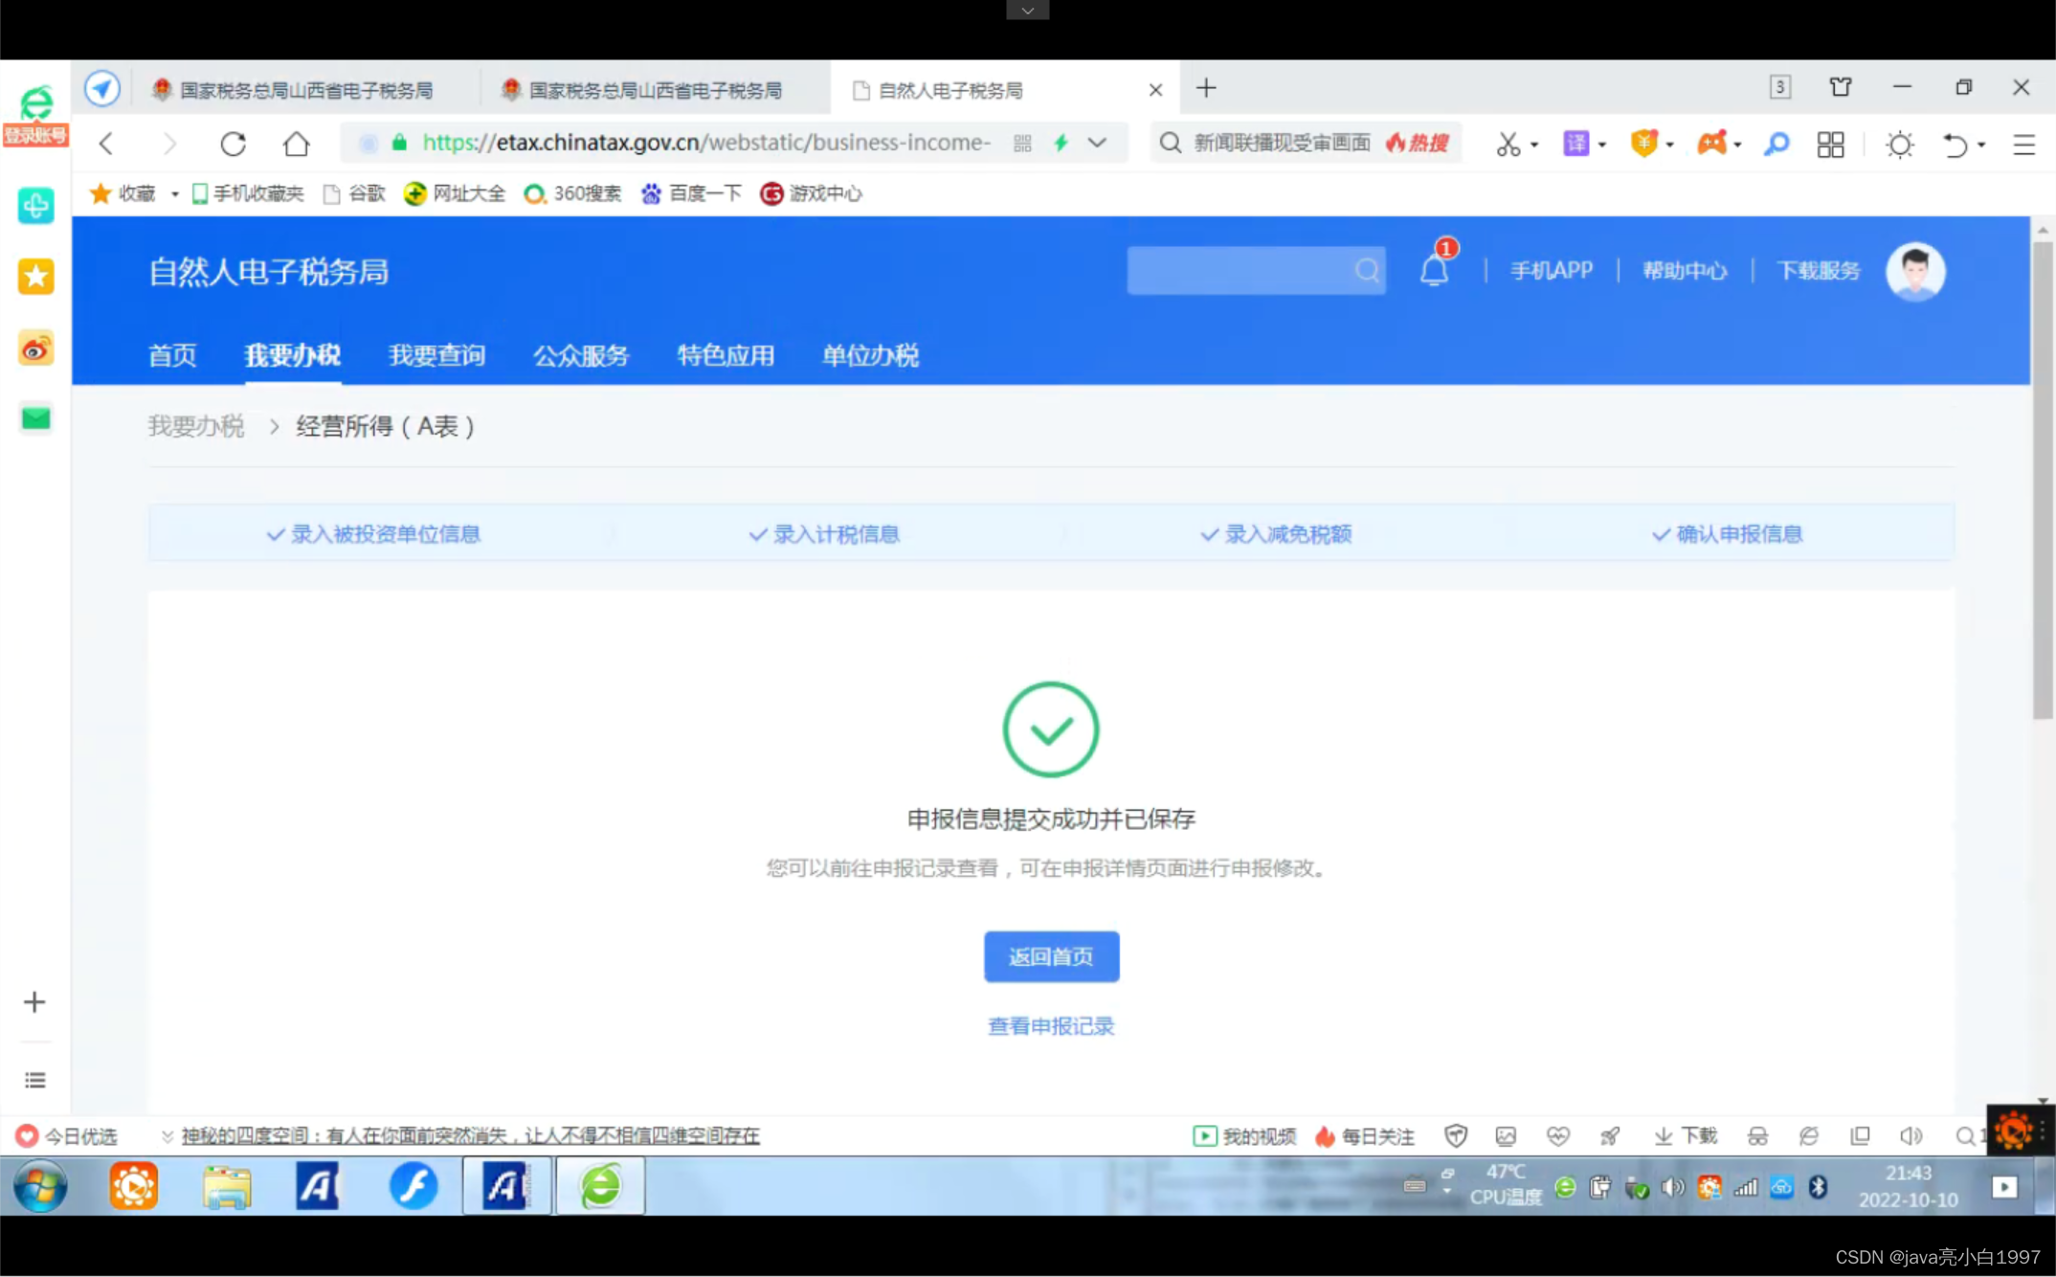Open the screenshot scissors tool in toolbar
2056x1277 pixels.
[1508, 144]
